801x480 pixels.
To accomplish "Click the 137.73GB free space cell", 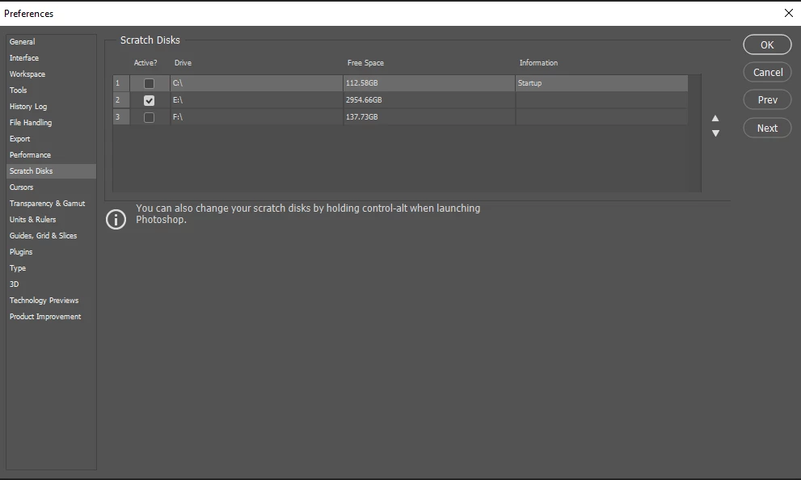I will (x=429, y=117).
